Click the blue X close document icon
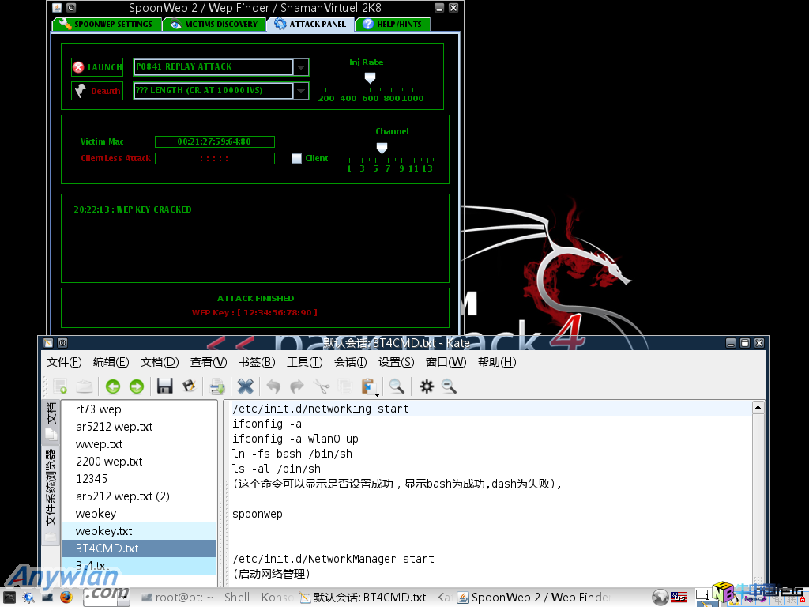 (246, 386)
